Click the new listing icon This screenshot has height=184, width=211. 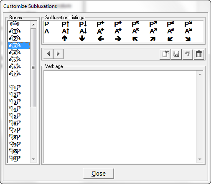click(165, 54)
